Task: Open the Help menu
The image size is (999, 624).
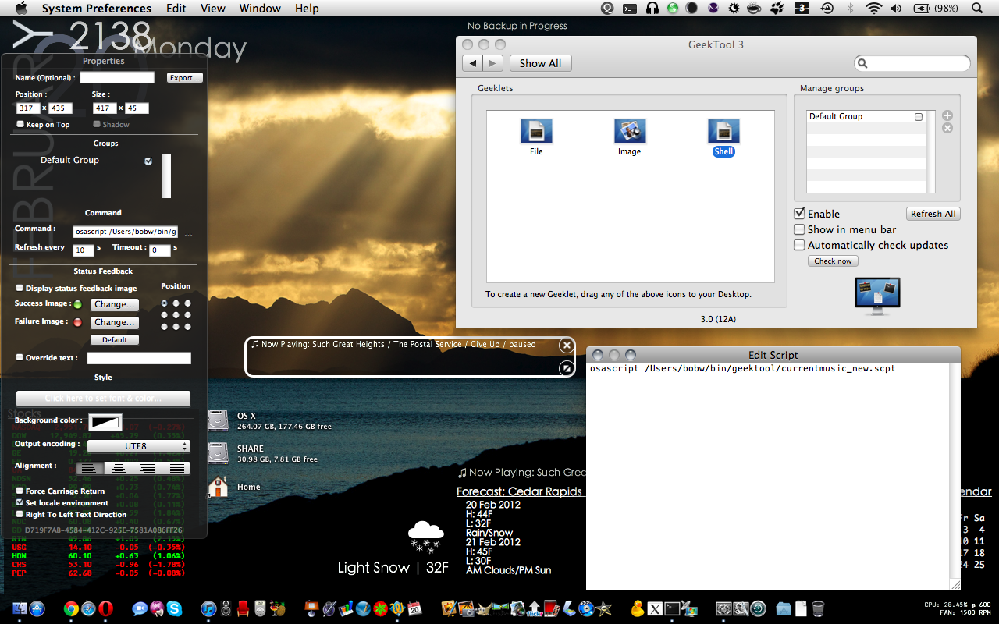Action: pyautogui.click(x=307, y=9)
